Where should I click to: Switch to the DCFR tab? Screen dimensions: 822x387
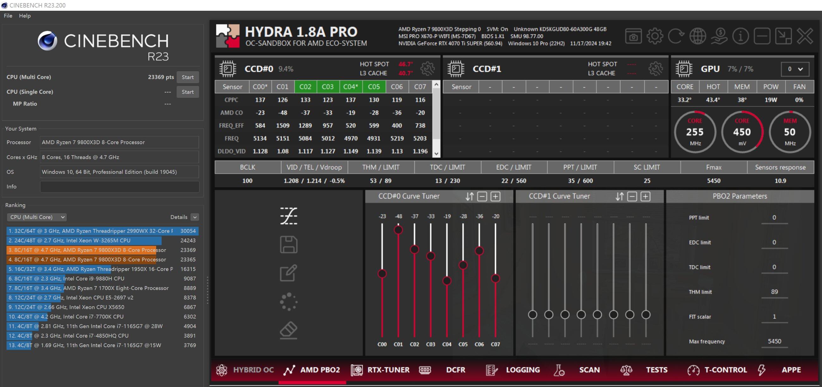[442, 370]
